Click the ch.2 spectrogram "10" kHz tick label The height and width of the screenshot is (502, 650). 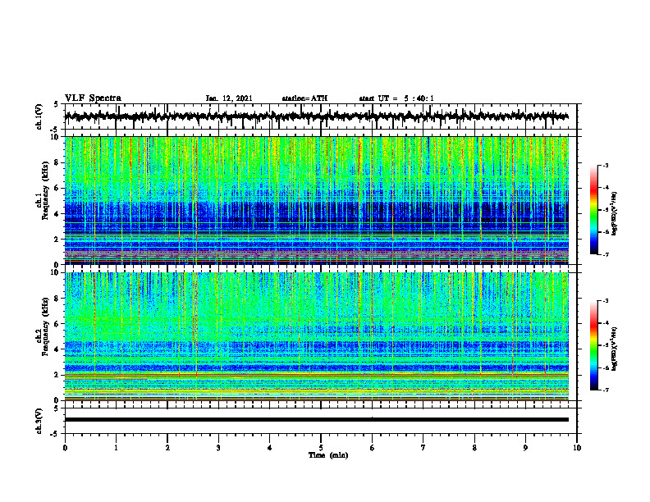(56, 272)
